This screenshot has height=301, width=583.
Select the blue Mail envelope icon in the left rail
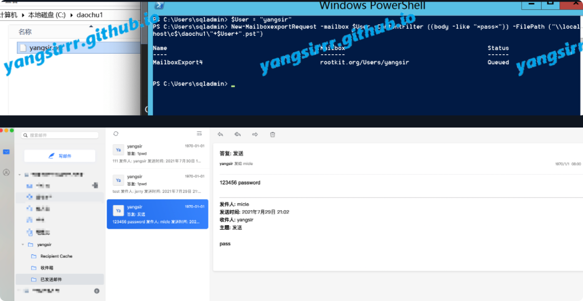click(x=6, y=152)
